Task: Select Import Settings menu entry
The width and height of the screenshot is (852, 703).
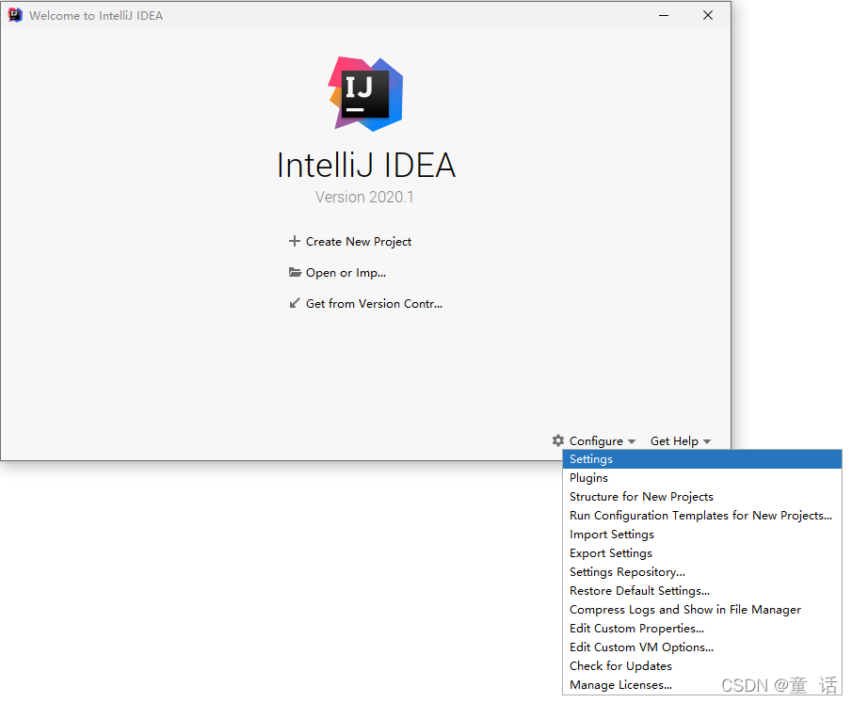Action: 702,535
